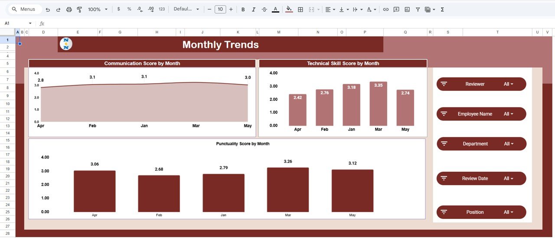Increase font size with plus button
Screen dimensions: 555x238
pos(231,9)
